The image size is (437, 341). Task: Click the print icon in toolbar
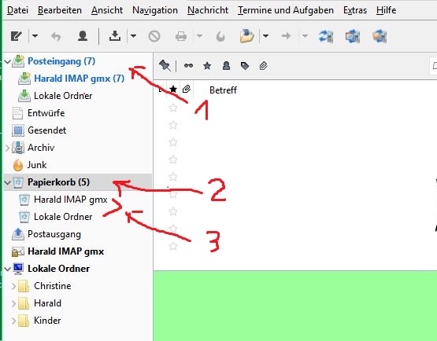[181, 36]
